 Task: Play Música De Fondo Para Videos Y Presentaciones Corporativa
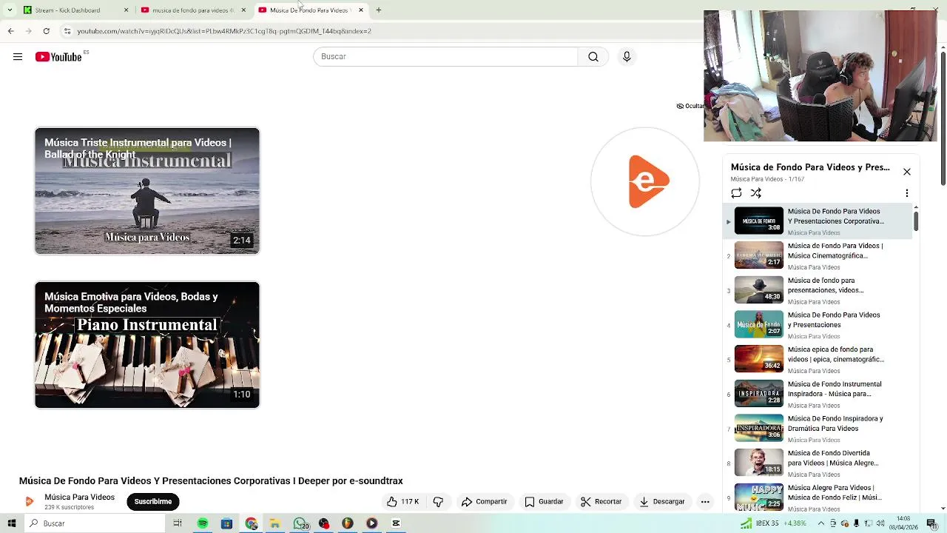(818, 221)
